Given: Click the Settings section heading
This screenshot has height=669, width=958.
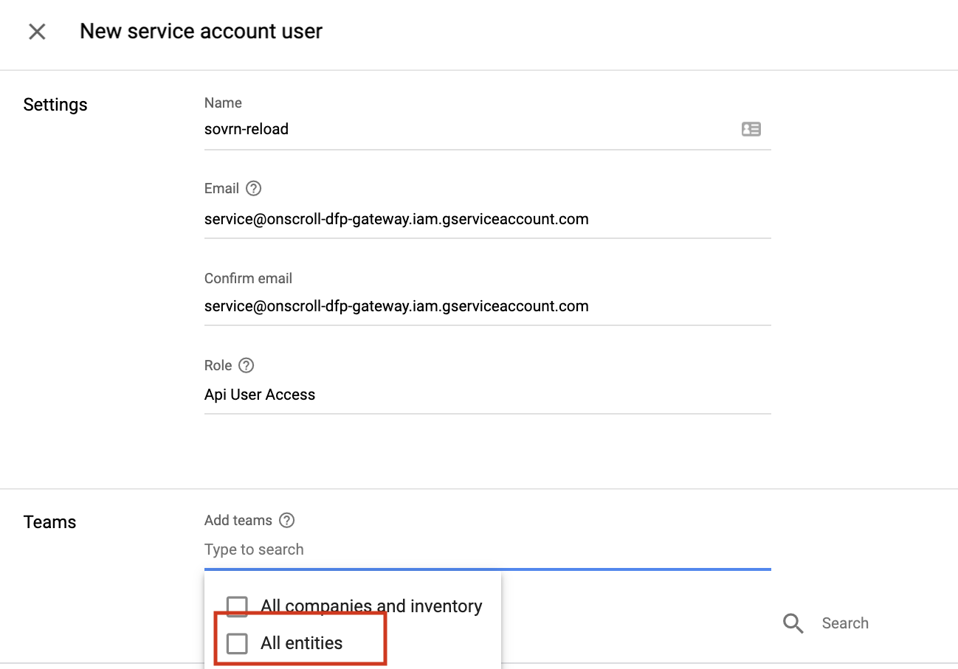Looking at the screenshot, I should pyautogui.click(x=55, y=105).
